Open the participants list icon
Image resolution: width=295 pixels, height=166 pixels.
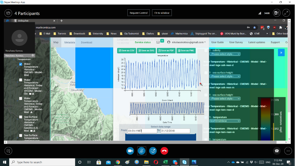(8, 13)
